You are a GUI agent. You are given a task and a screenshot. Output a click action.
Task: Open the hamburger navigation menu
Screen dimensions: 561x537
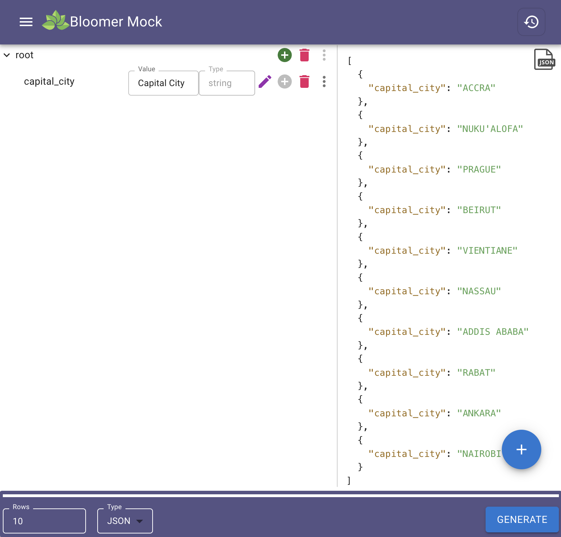click(x=26, y=22)
